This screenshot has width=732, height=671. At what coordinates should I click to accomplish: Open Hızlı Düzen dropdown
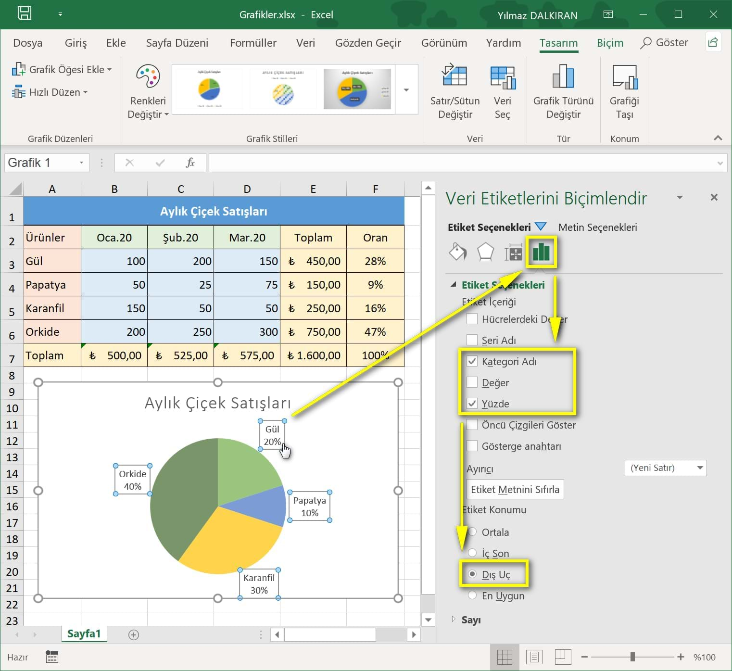[x=50, y=92]
